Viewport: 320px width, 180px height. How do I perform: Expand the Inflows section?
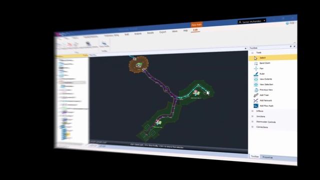tap(252, 111)
